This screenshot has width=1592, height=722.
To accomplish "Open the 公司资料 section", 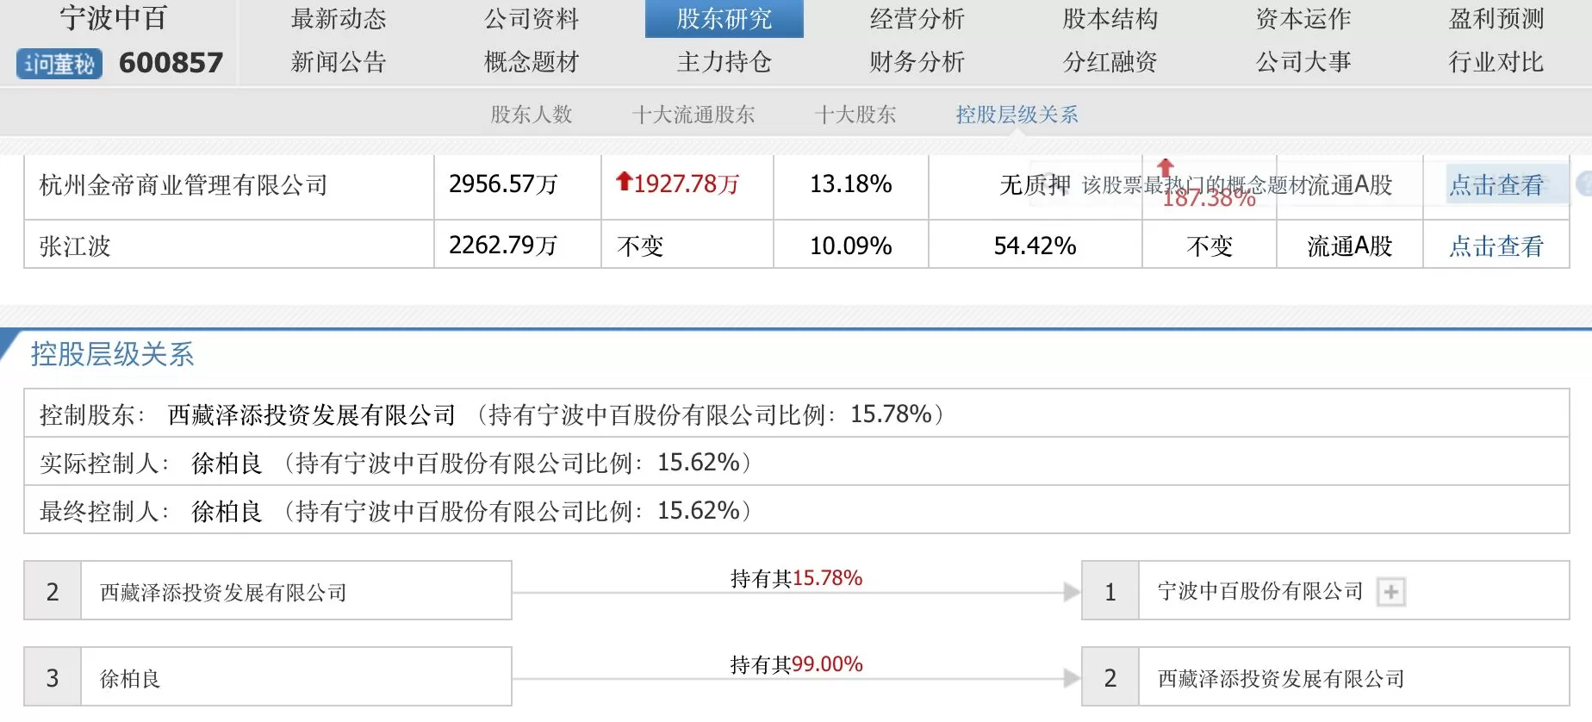I will (x=532, y=19).
